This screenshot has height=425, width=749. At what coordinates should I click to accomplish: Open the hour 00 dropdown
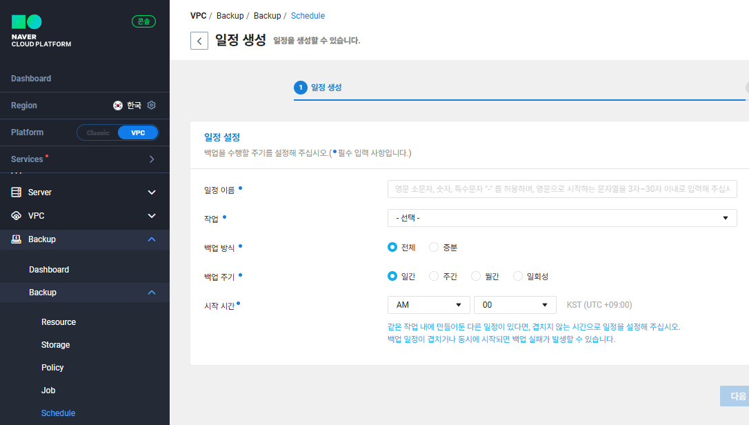pyautogui.click(x=515, y=305)
